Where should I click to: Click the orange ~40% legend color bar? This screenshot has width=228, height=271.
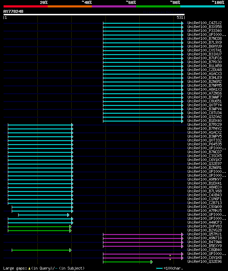pyautogui.click(x=70, y=6)
